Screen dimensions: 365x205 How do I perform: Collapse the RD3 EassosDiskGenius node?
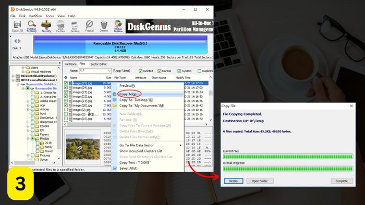[13, 80]
